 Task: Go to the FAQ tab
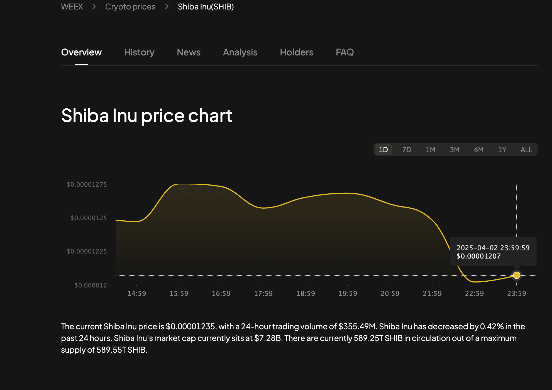(x=345, y=52)
